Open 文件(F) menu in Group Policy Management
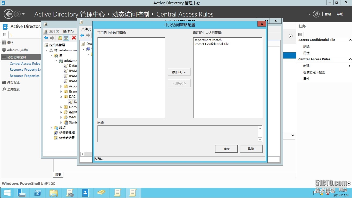 pos(54,31)
